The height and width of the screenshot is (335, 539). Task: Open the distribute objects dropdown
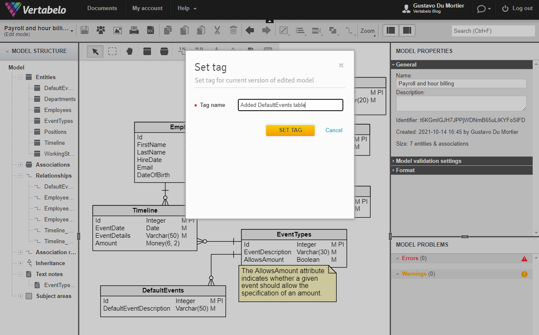(x=317, y=30)
